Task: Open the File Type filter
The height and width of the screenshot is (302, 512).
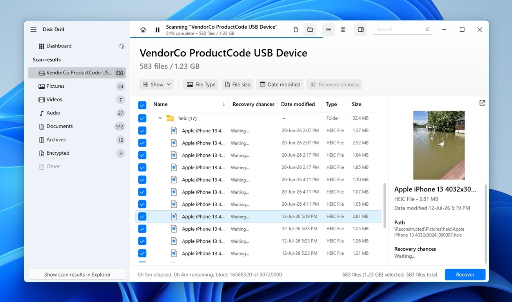Action: tap(201, 85)
